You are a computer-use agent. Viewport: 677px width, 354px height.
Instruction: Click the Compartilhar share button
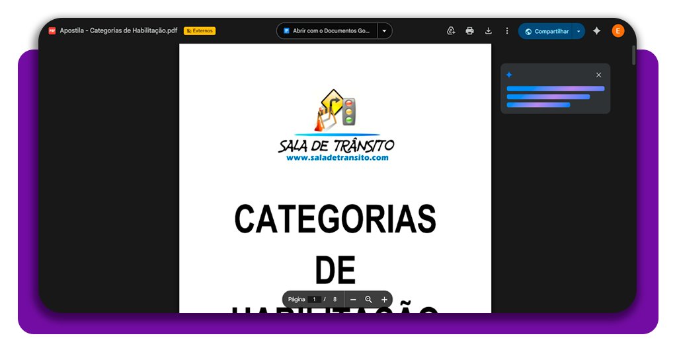(x=545, y=31)
